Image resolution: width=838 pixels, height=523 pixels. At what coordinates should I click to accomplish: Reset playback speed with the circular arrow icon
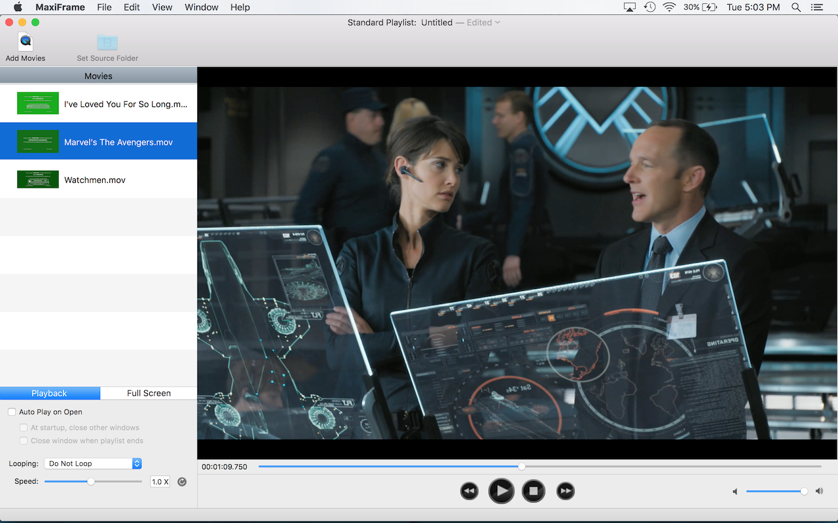click(x=182, y=482)
